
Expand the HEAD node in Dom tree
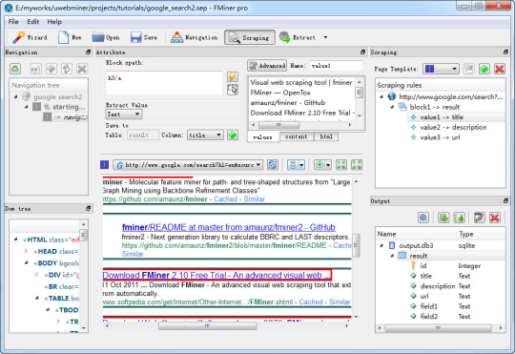coord(27,252)
